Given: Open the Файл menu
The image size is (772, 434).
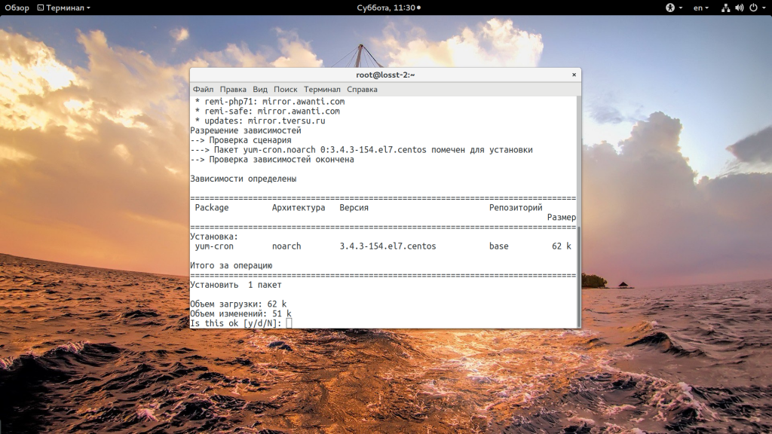Looking at the screenshot, I should (203, 89).
